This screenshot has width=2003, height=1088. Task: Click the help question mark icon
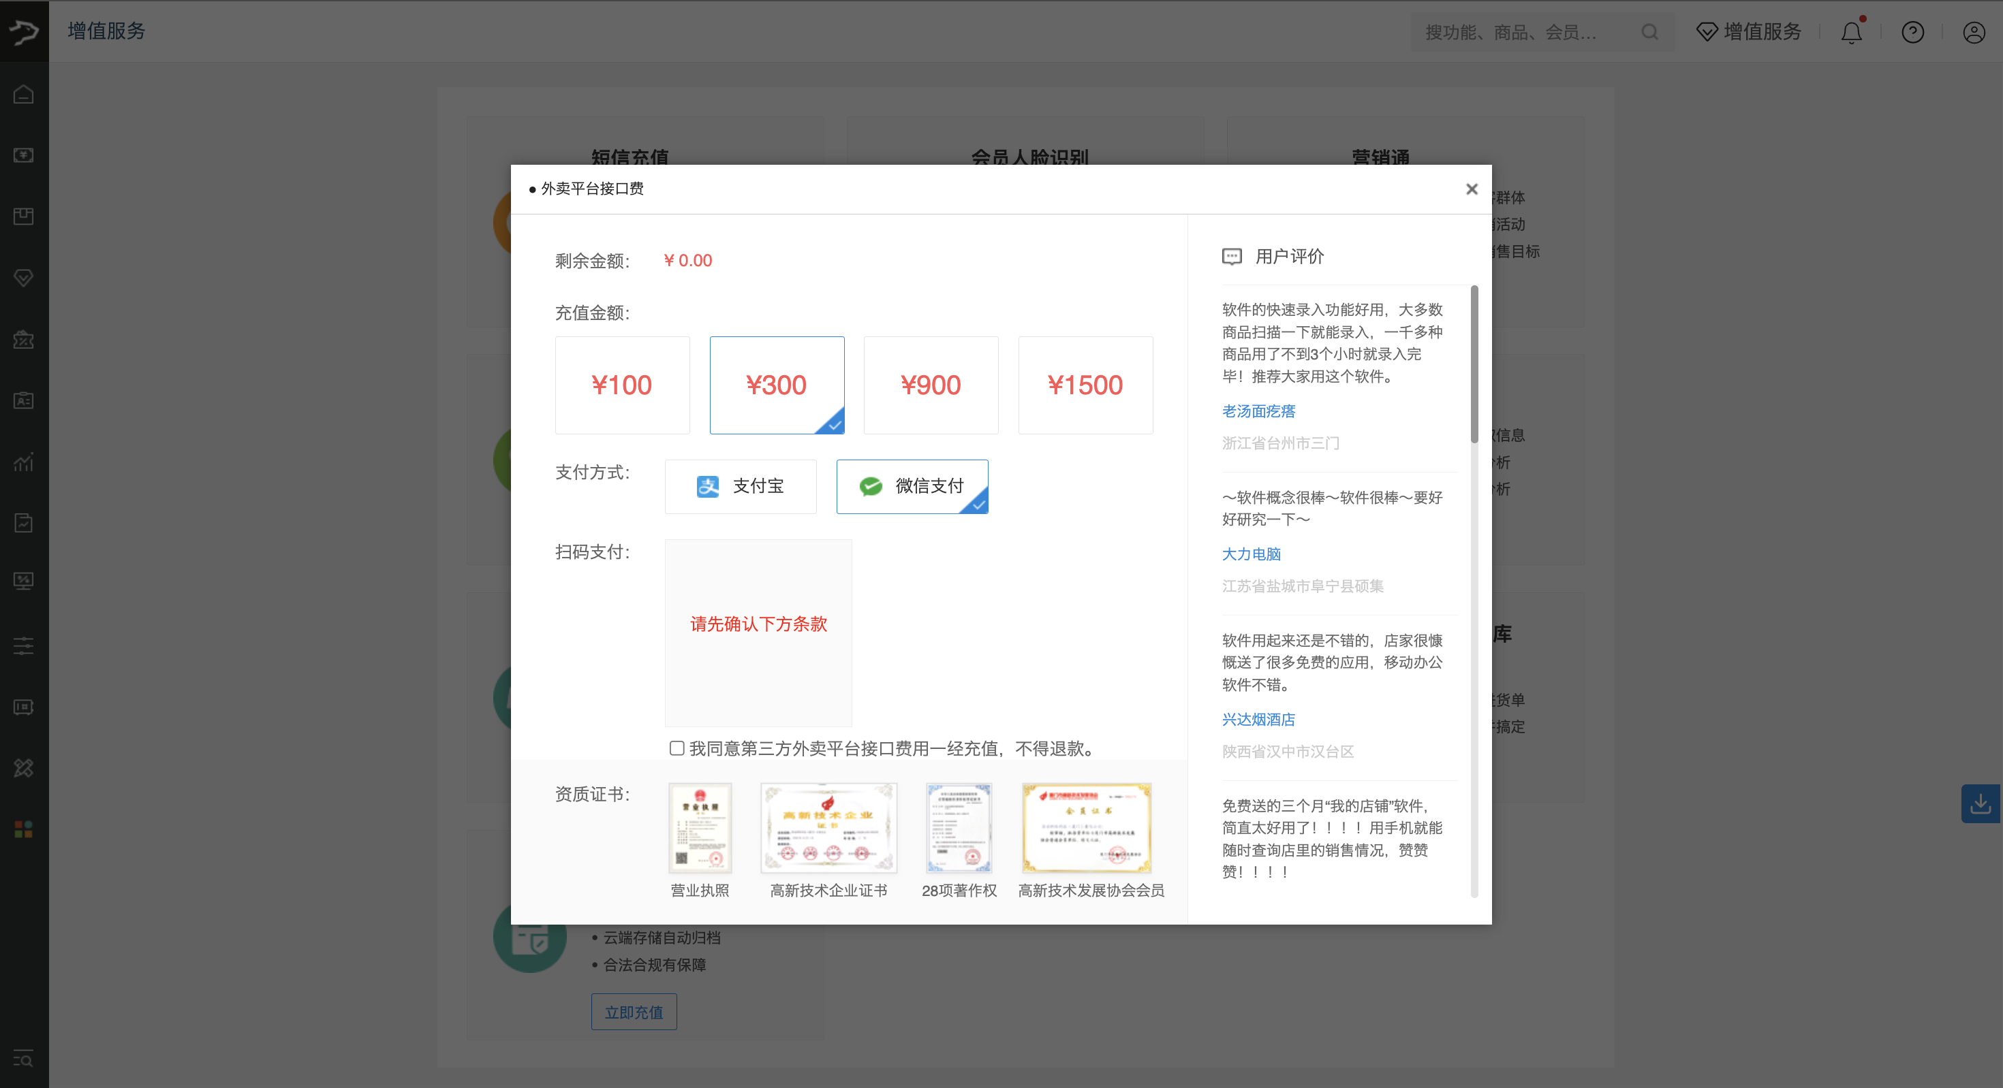point(1912,32)
